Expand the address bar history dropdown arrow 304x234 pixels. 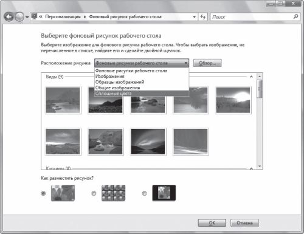[x=194, y=17]
